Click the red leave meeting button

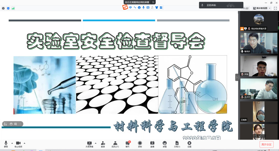(x=267, y=144)
